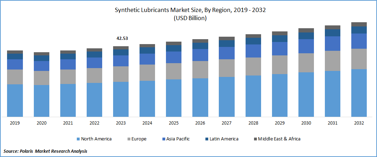Click the 2021 axis label
Screen dimensions: 377x157
68,123
